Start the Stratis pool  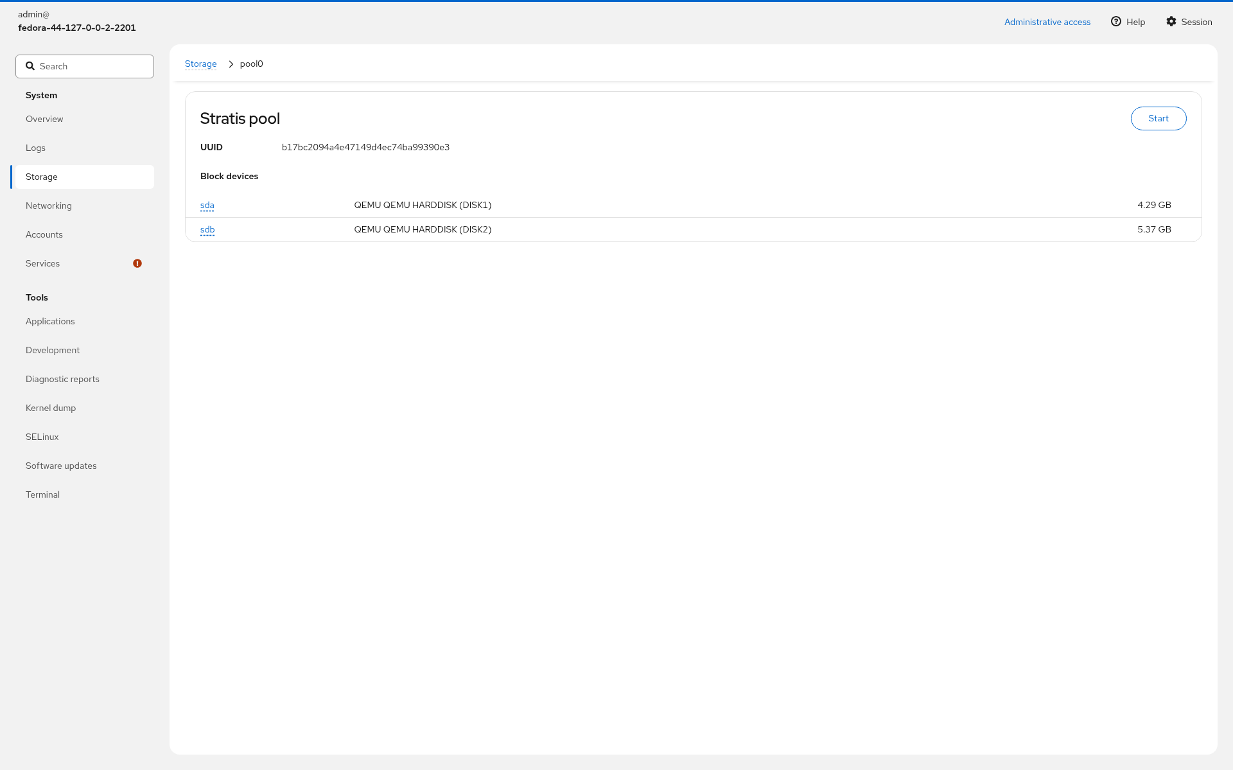pos(1159,118)
